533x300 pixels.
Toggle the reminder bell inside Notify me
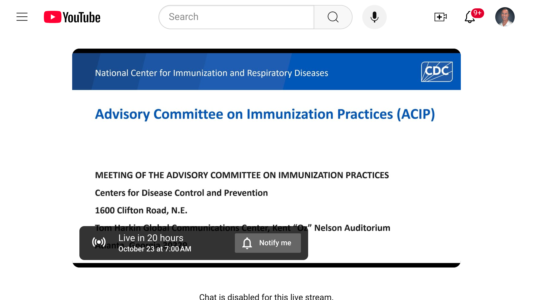pos(247,243)
